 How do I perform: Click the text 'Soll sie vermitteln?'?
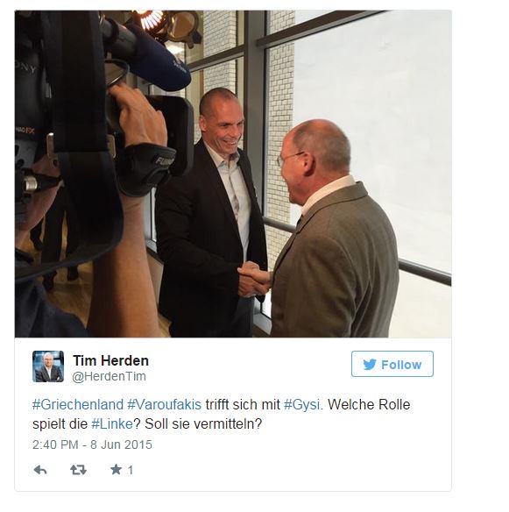click(x=203, y=424)
